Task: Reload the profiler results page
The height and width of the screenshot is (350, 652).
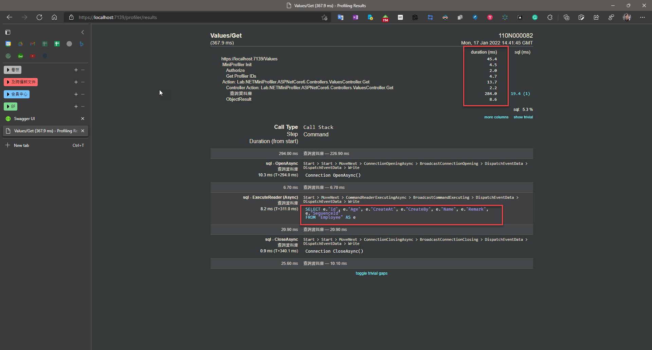Action: [x=39, y=17]
